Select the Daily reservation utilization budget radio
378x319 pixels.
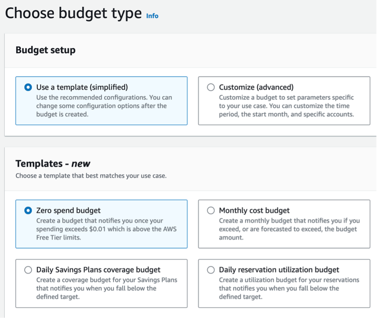[210, 270]
